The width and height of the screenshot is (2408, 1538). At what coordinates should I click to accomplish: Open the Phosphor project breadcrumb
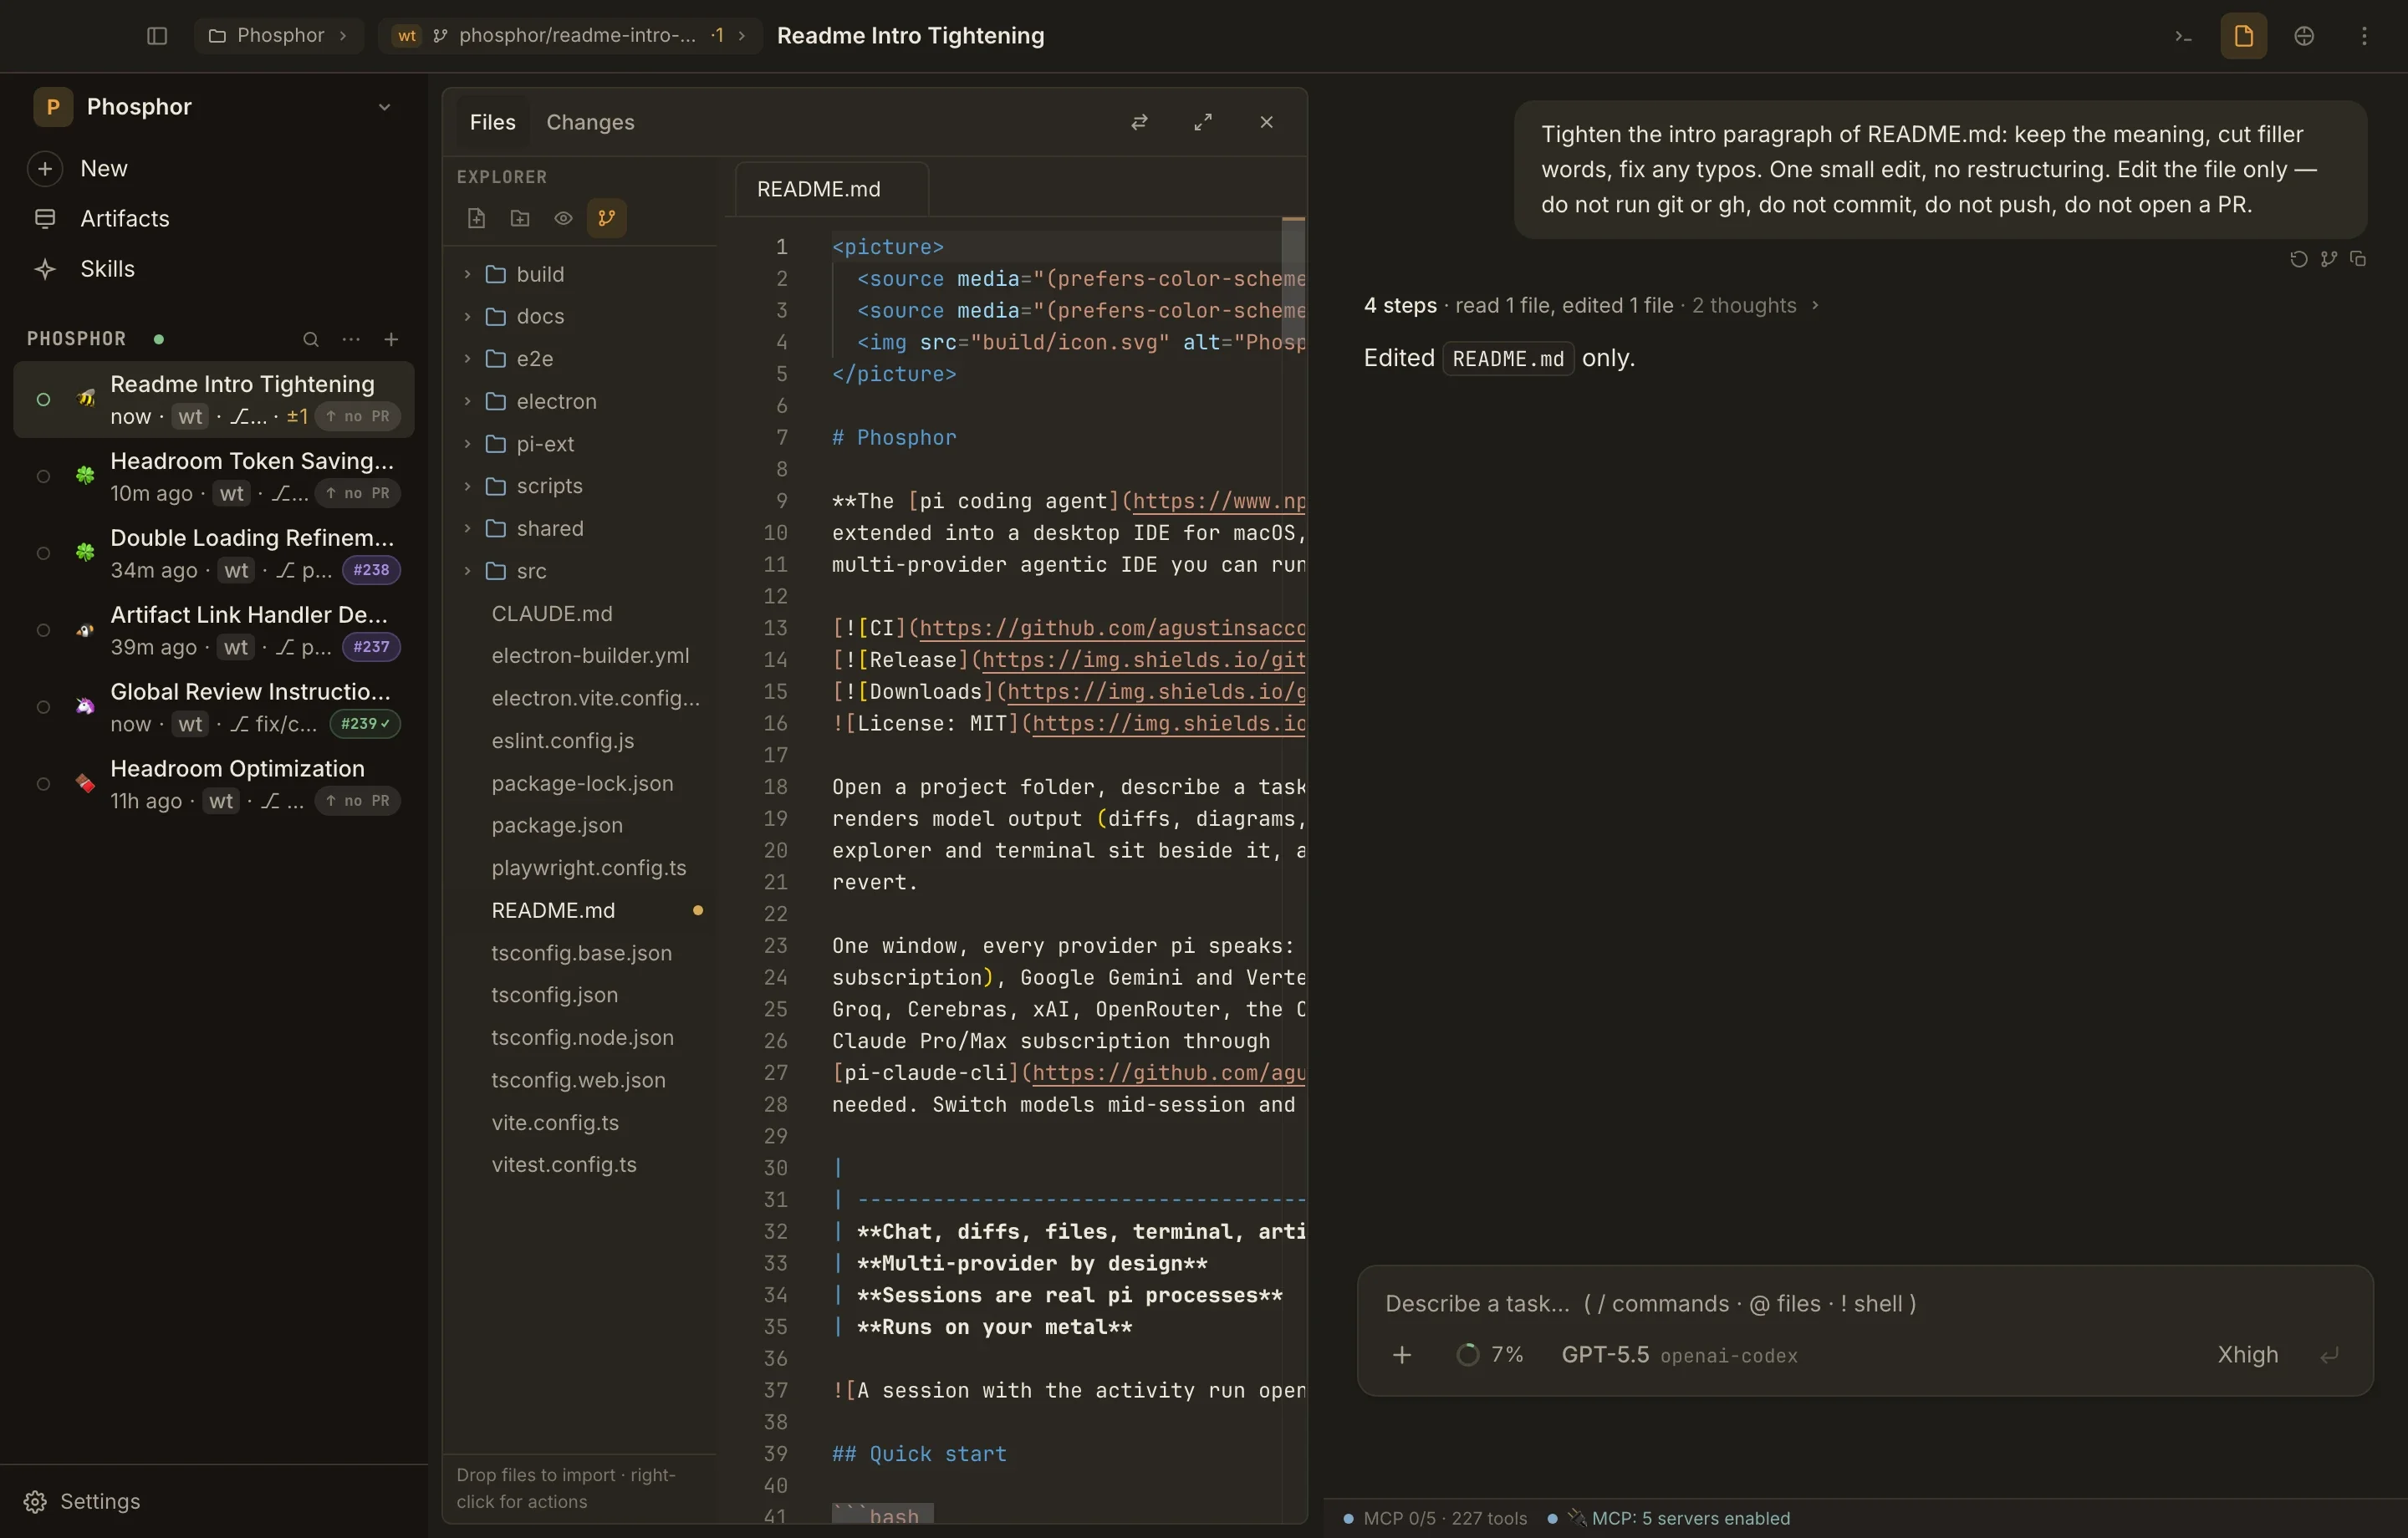[278, 36]
